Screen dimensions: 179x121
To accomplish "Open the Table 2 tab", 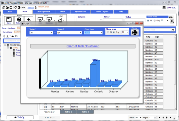I will click(68, 112).
